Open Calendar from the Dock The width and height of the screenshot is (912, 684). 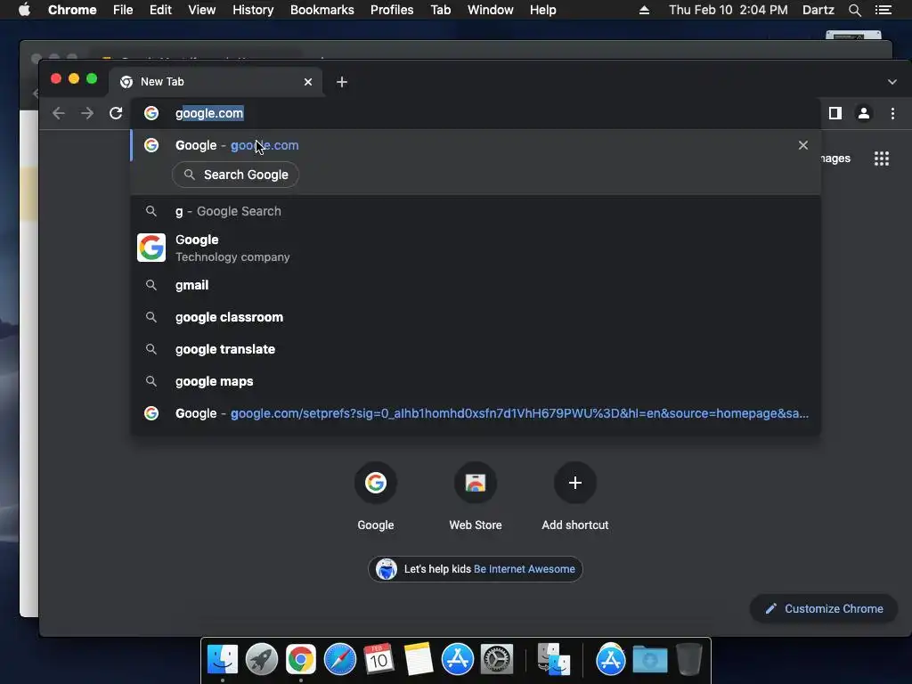[379, 660]
